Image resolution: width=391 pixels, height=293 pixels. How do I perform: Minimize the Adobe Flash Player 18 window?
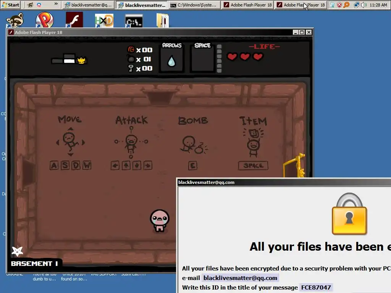pos(296,32)
